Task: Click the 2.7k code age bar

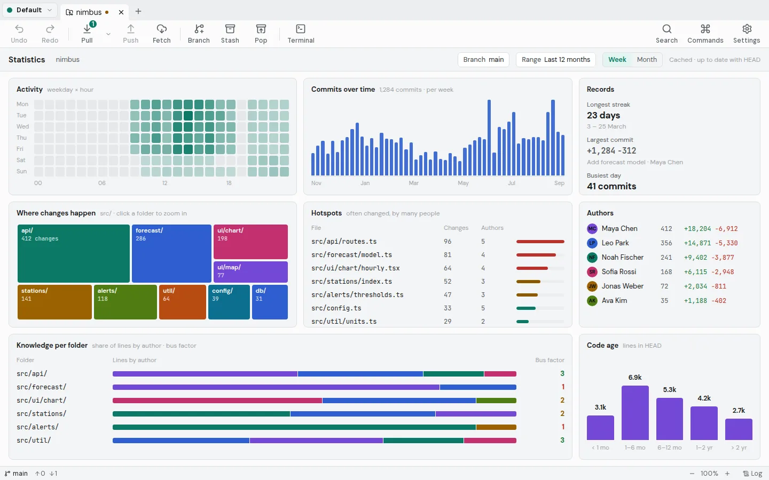Action: [739, 429]
